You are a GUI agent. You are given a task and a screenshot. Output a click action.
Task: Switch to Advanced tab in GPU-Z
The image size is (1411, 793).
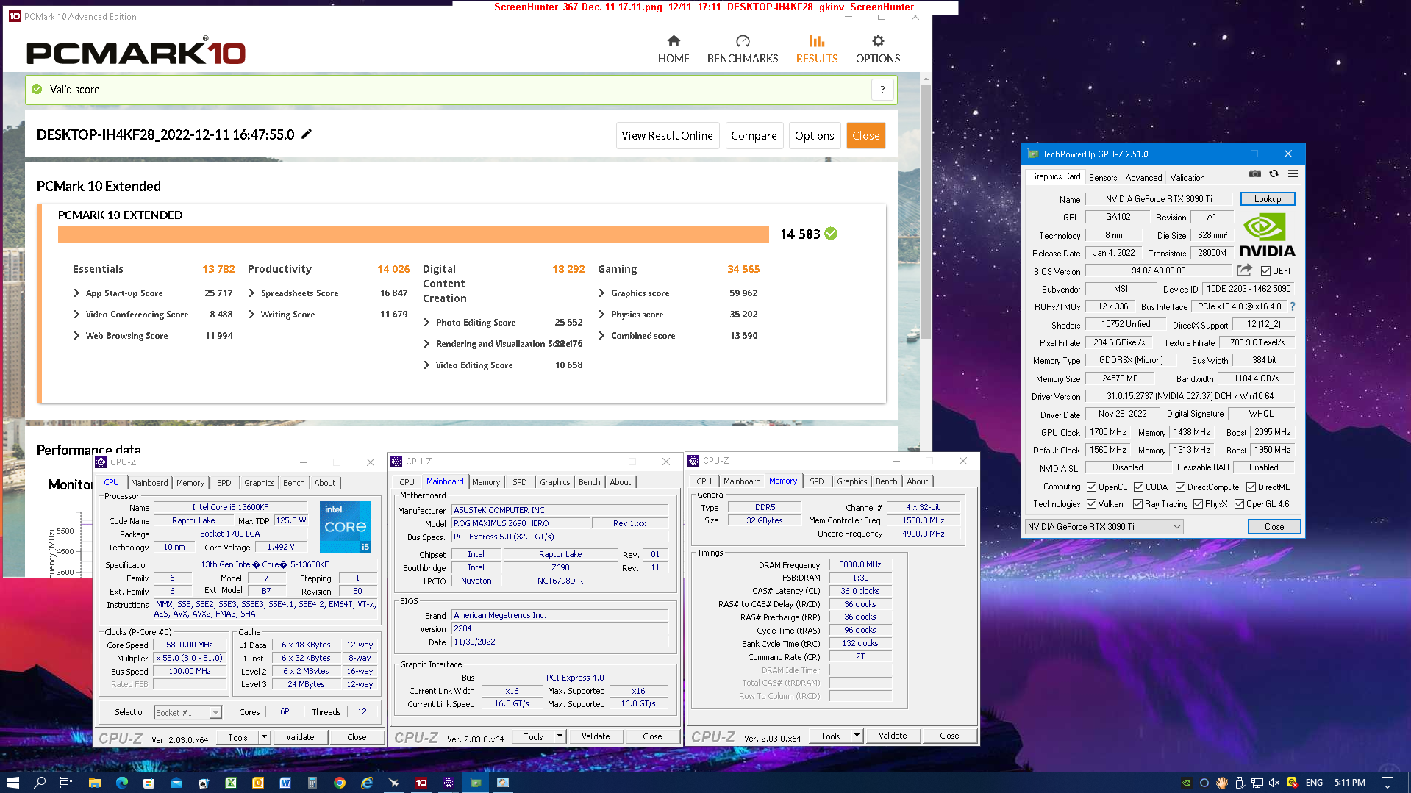point(1143,177)
